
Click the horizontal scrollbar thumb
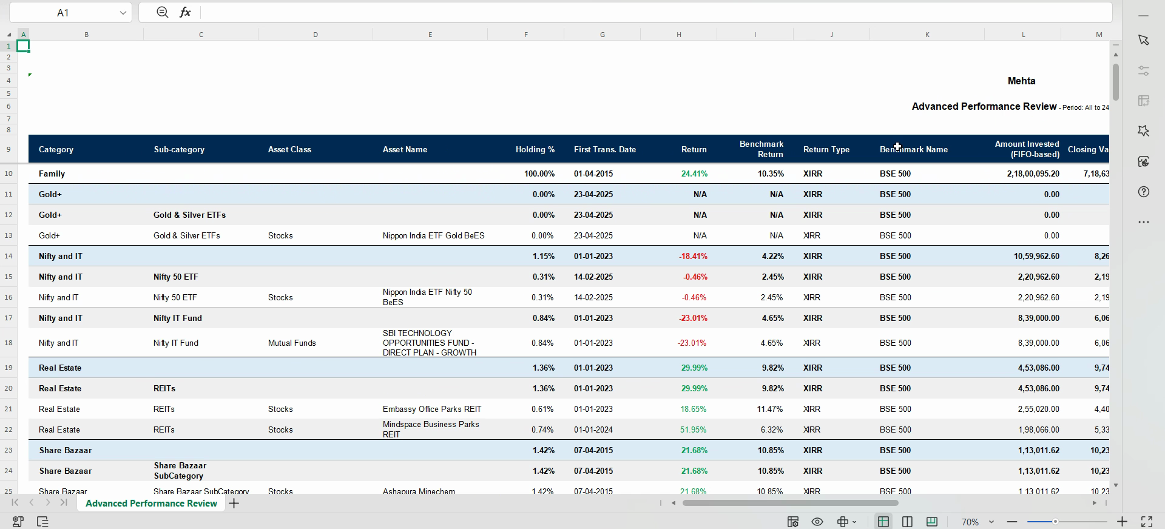point(790,503)
